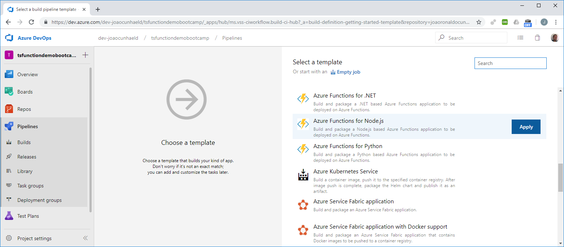This screenshot has height=247, width=564.
Task: Click the Deployment groups icon
Action: pyautogui.click(x=9, y=200)
